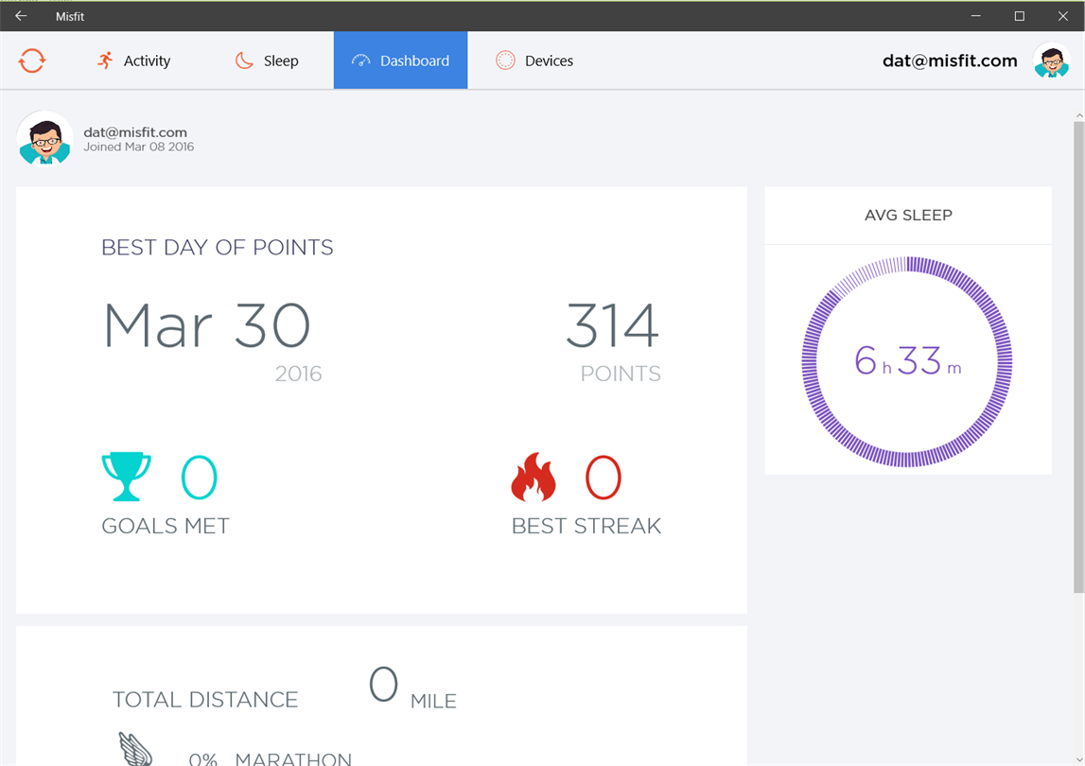Click the average sleep circular progress ring
1085x766 pixels.
click(x=907, y=362)
